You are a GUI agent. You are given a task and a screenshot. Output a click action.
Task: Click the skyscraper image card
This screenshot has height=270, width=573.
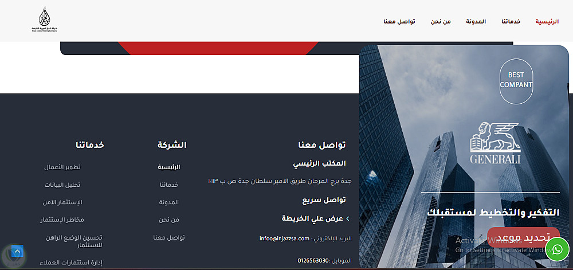pyautogui.click(x=464, y=156)
